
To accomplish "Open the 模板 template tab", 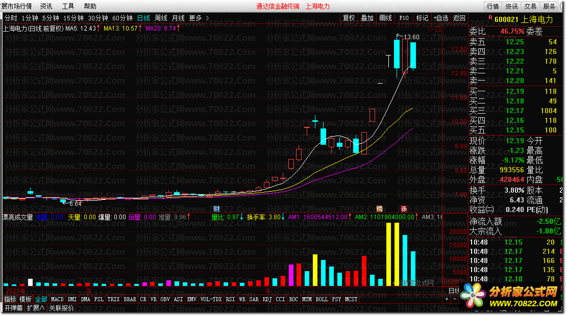I will (26, 299).
